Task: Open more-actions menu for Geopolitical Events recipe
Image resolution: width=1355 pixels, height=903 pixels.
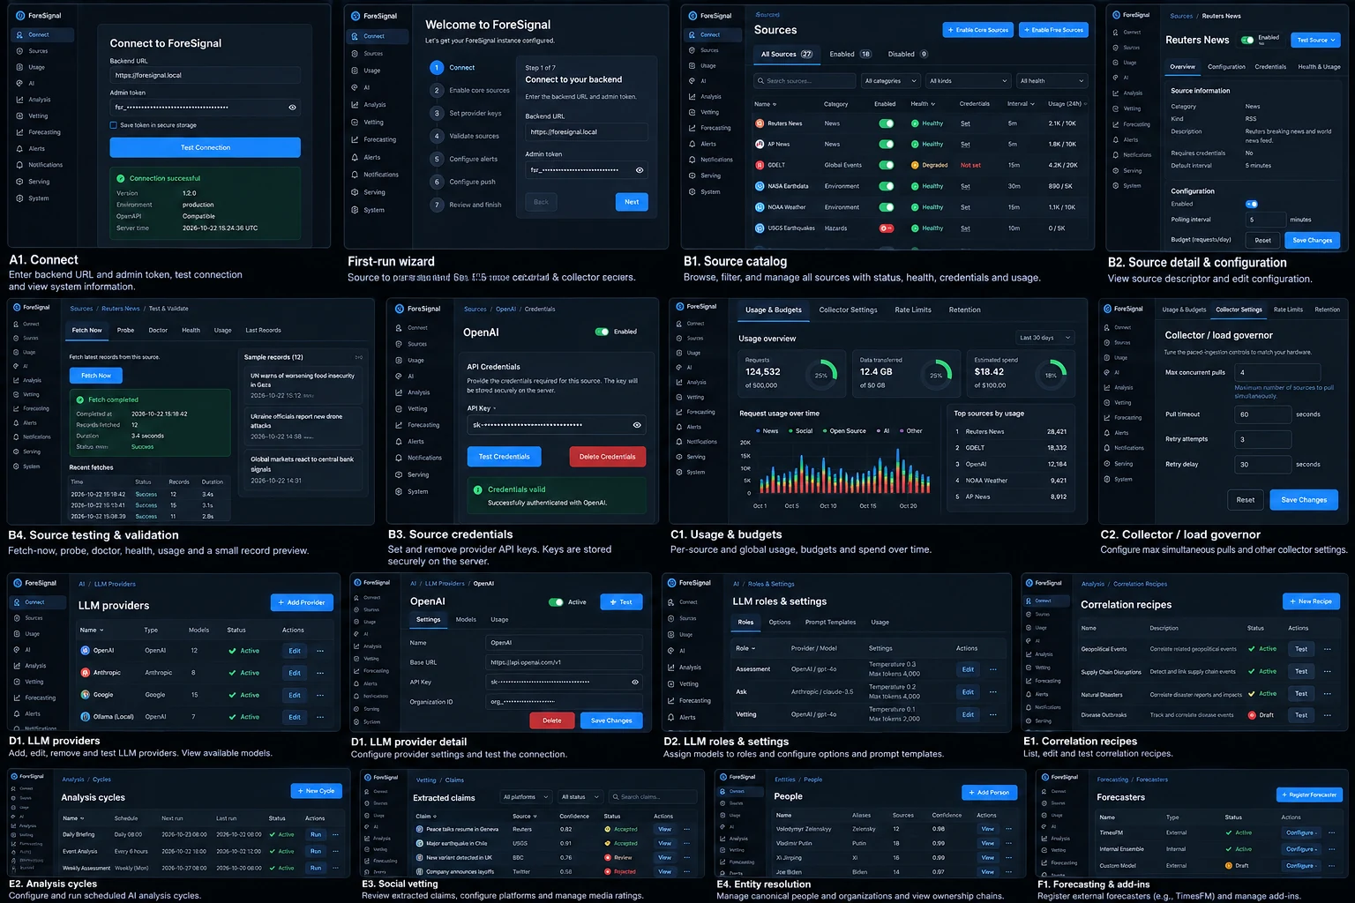Action: (1328, 649)
